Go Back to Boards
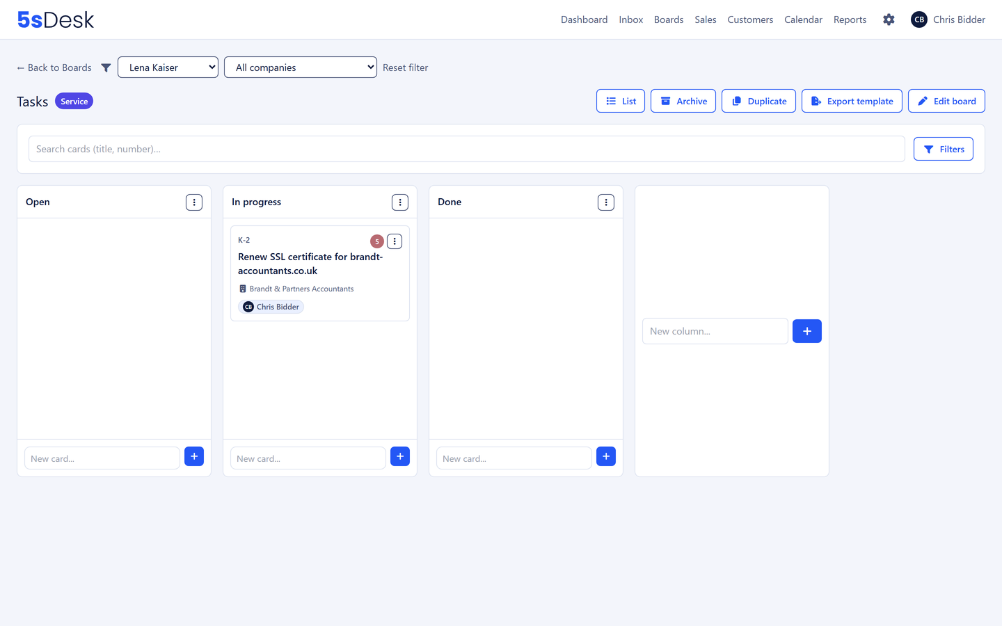The height and width of the screenshot is (626, 1002). pos(54,67)
